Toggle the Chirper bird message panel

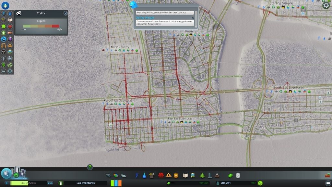[133, 4]
